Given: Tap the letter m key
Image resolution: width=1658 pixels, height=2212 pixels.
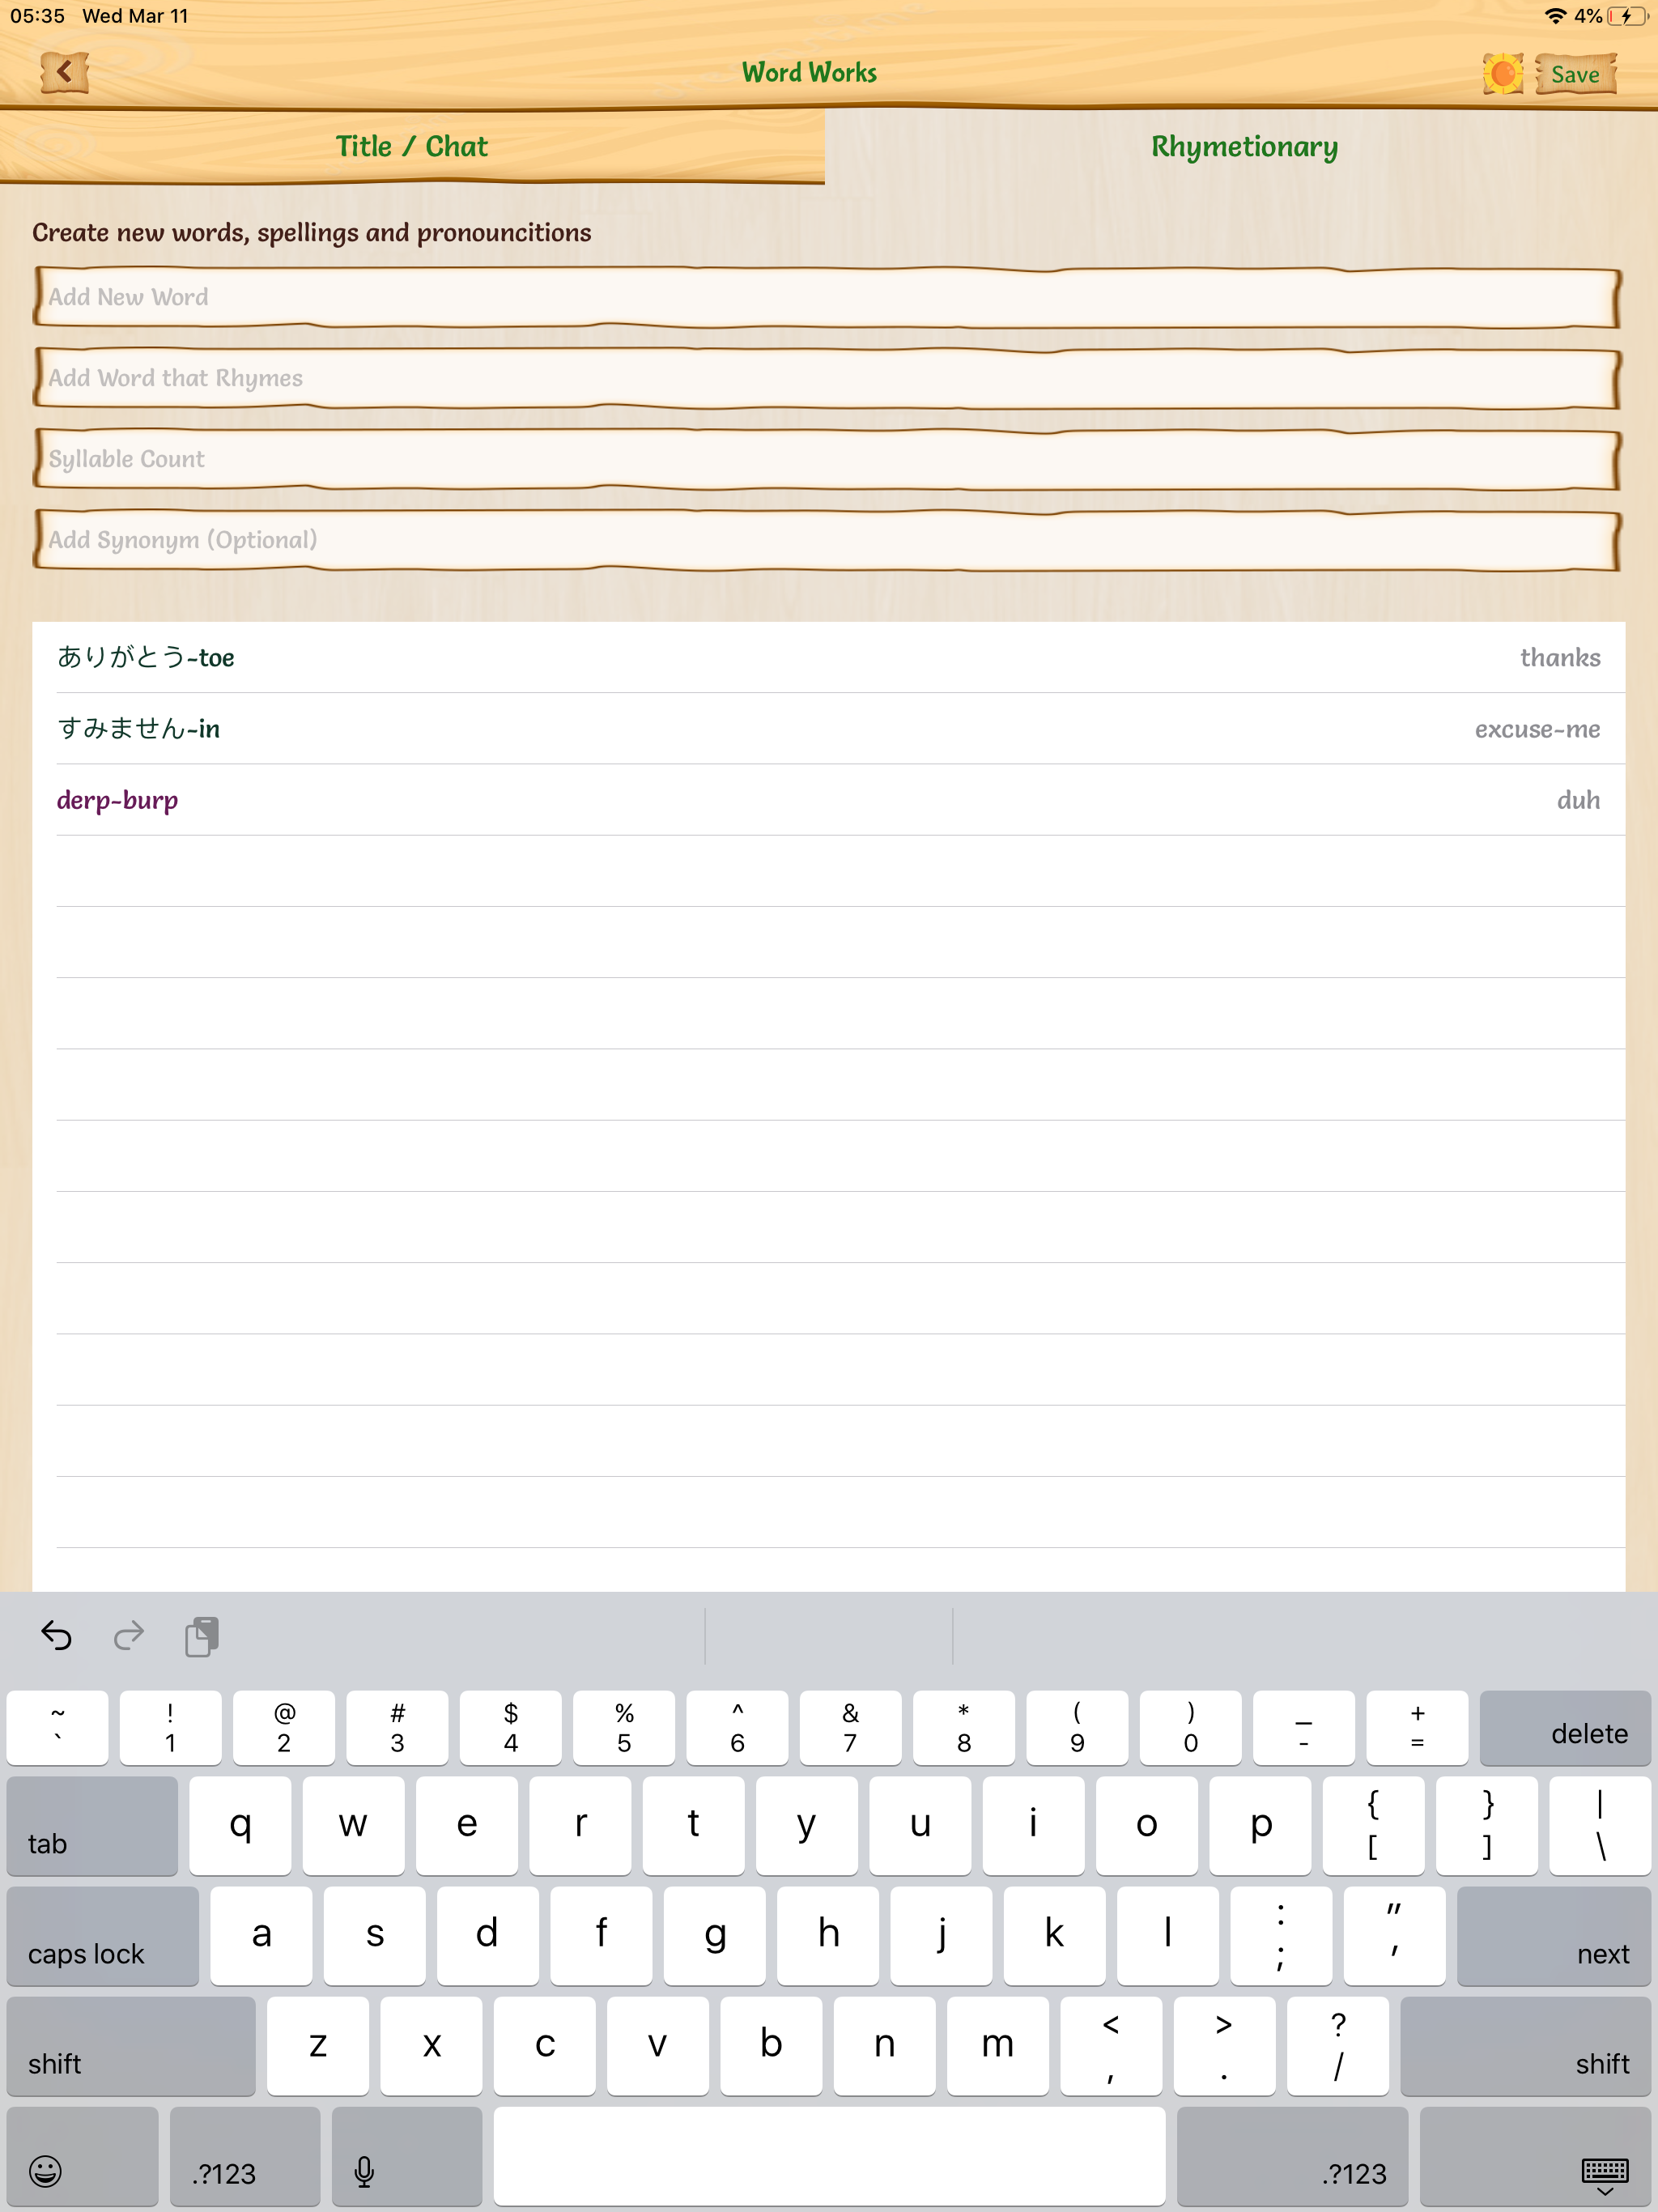Looking at the screenshot, I should (998, 2046).
